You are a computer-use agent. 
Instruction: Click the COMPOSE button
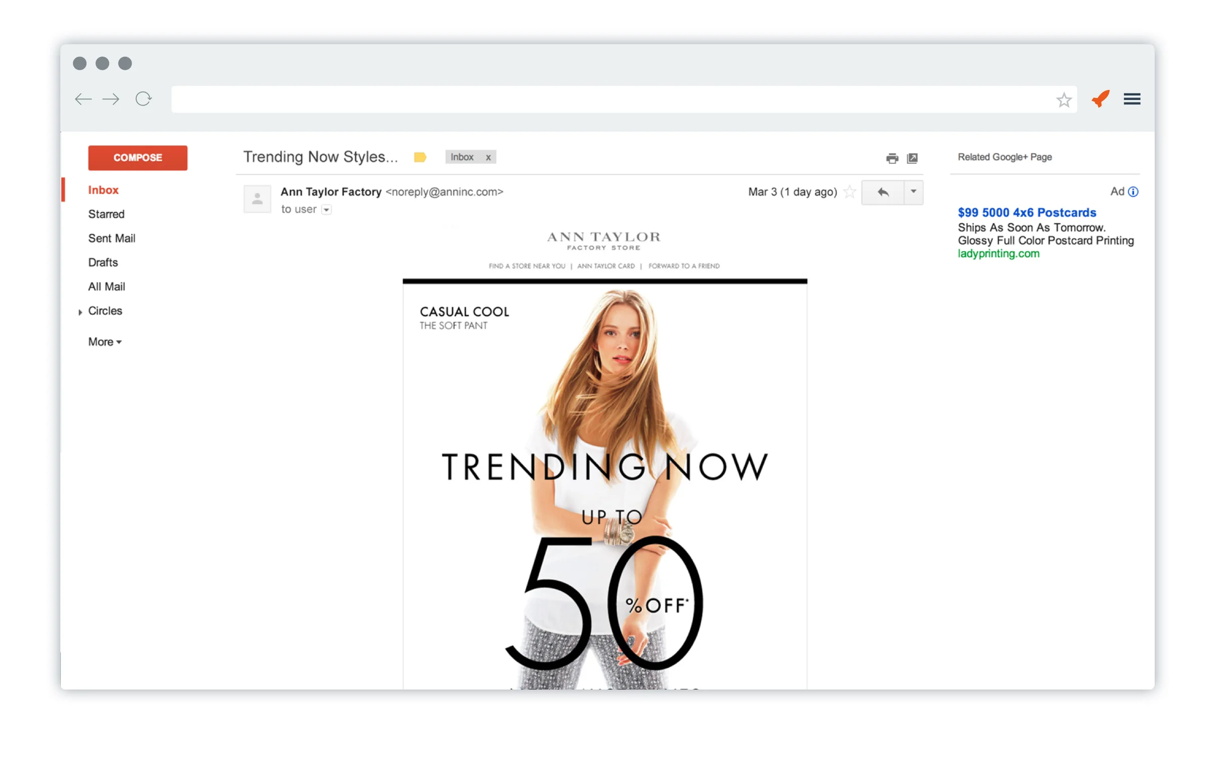[x=138, y=158]
